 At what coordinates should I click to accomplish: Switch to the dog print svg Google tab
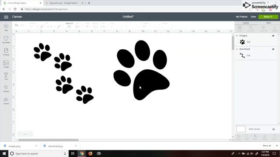click(x=64, y=3)
